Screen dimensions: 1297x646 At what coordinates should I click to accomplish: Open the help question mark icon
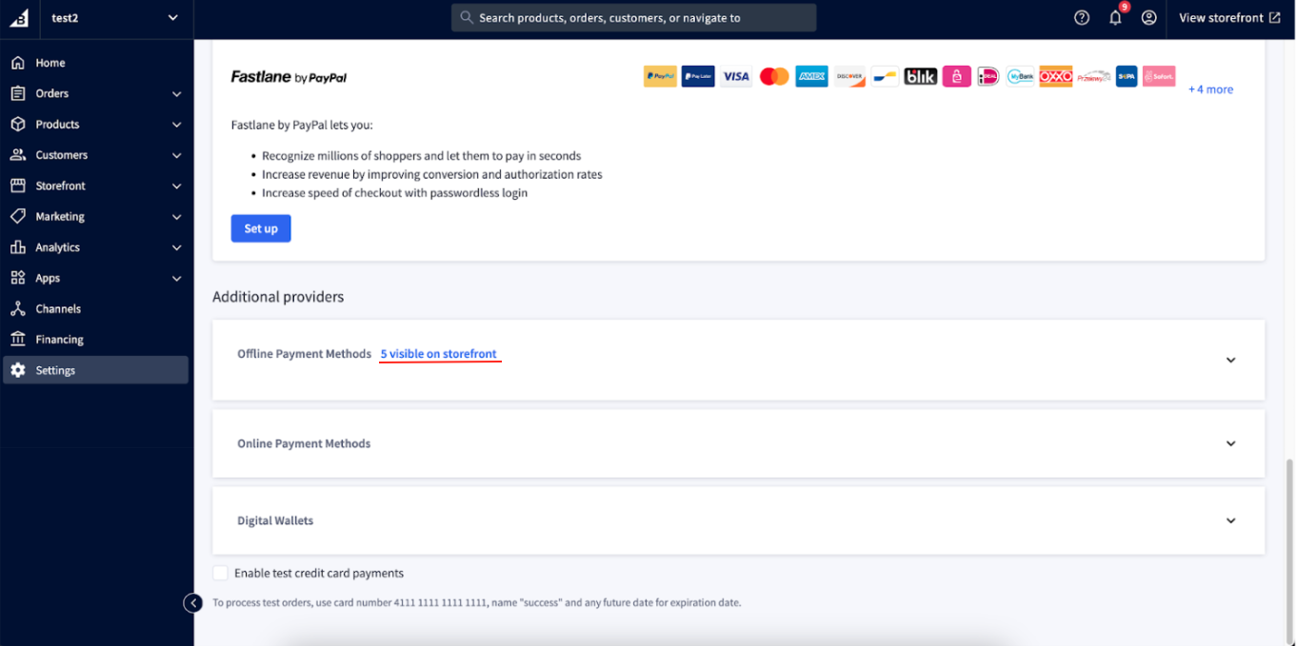pos(1082,17)
